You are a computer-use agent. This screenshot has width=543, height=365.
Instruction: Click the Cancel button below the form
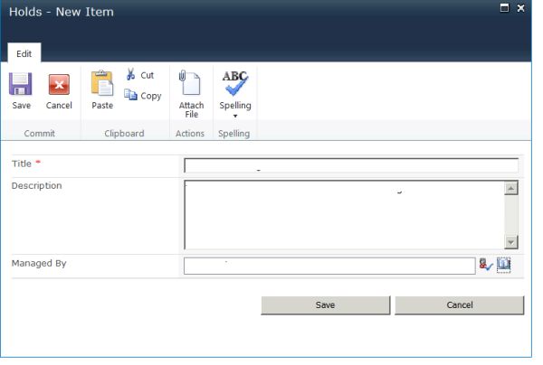point(460,305)
